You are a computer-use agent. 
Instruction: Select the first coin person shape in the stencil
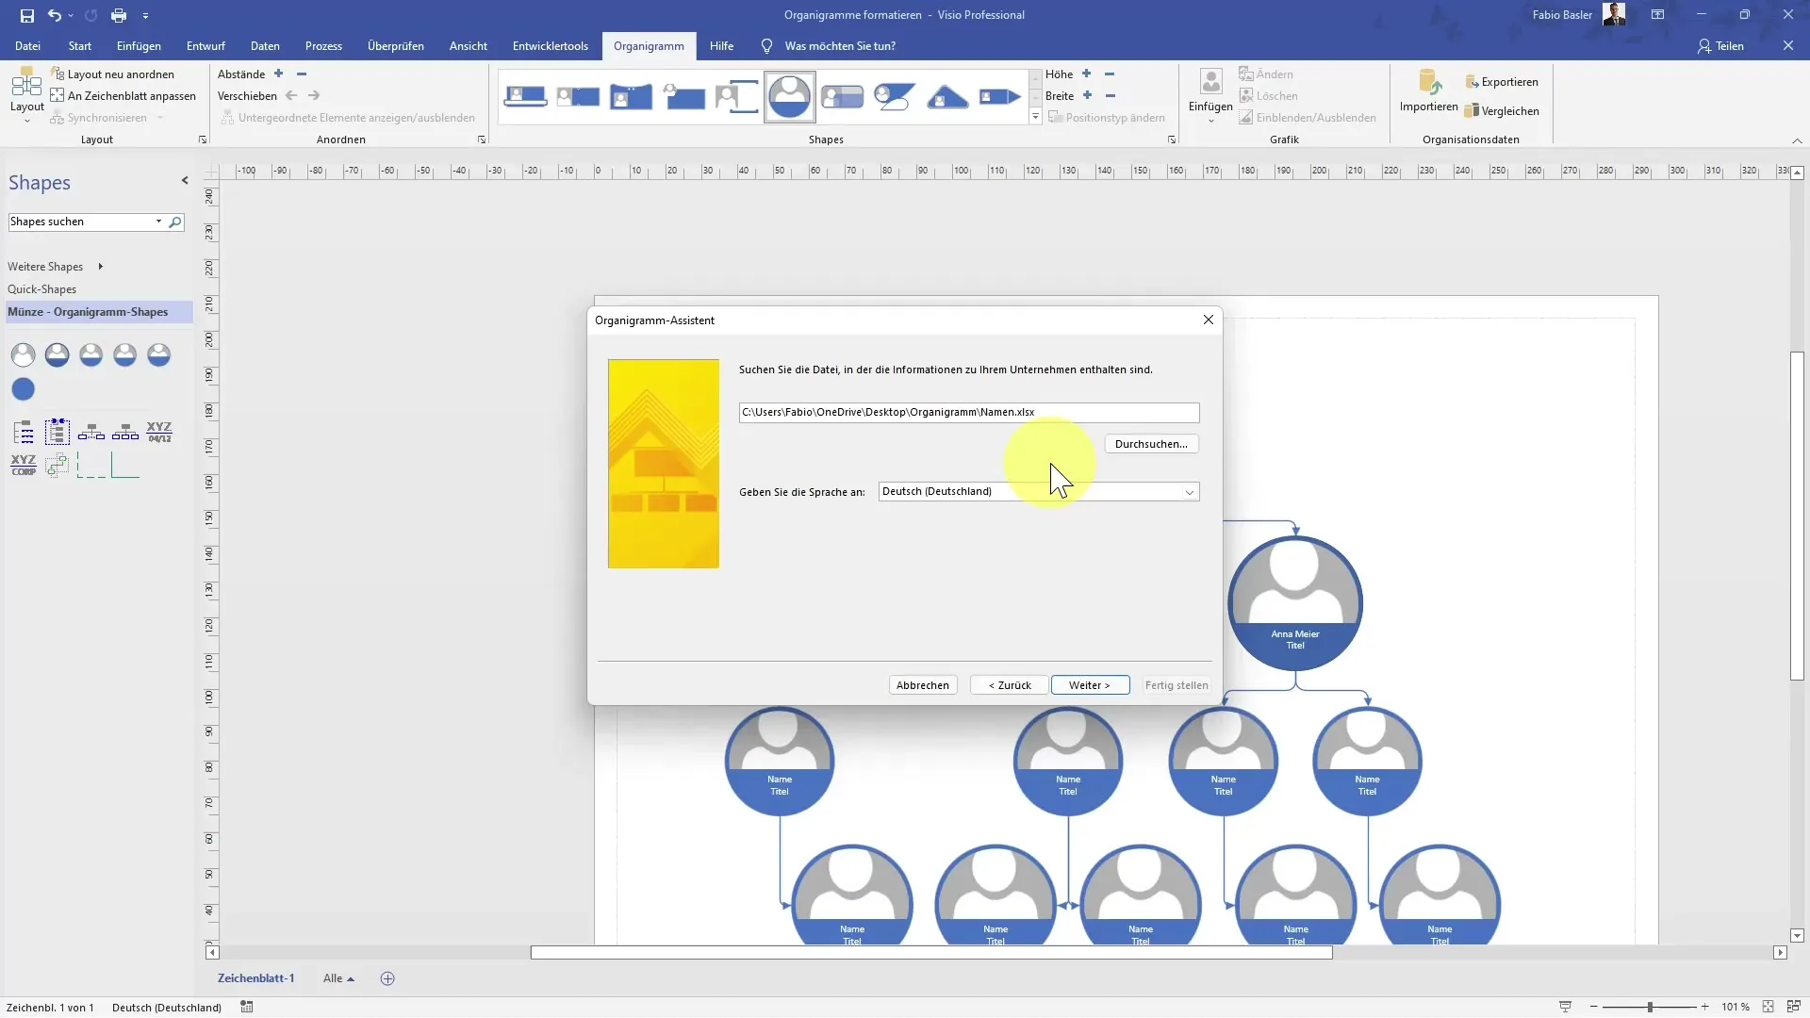24,354
